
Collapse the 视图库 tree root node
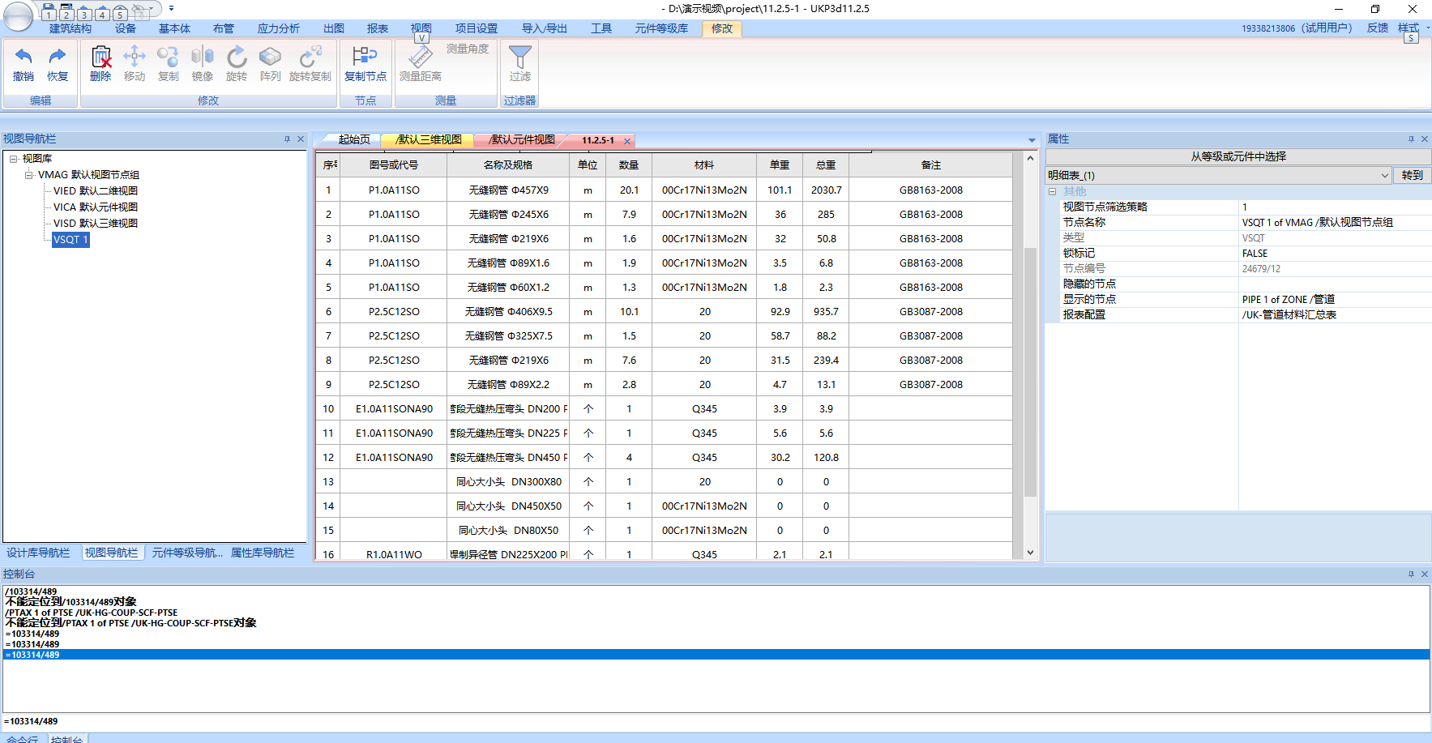click(x=14, y=159)
